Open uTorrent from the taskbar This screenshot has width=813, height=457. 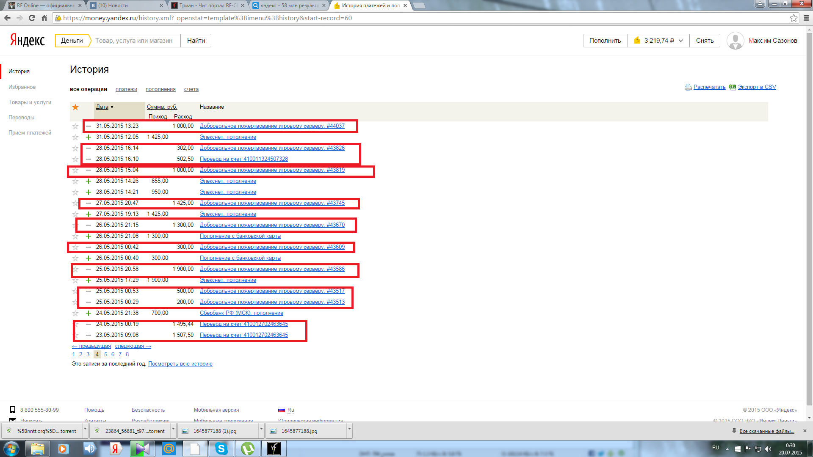pos(248,449)
